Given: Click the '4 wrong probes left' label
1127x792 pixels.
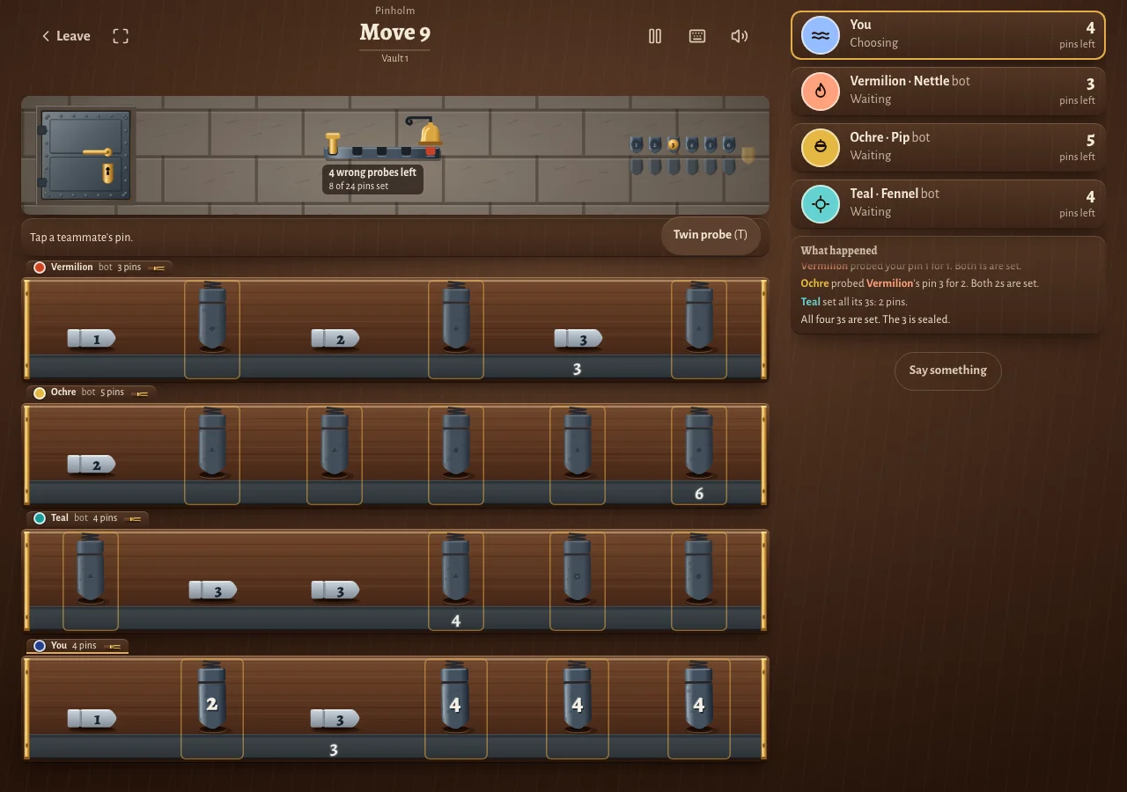Looking at the screenshot, I should point(372,172).
